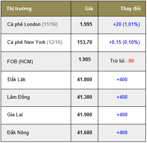Click the London price 1.995
The image size is (147, 143).
(x=86, y=24)
